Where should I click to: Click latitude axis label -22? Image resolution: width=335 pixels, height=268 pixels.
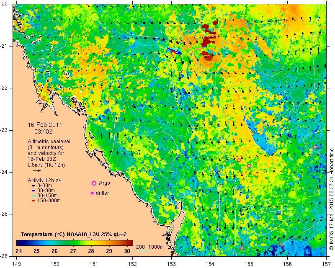(5, 88)
